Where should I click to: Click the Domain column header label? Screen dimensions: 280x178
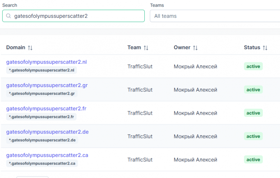pyautogui.click(x=16, y=47)
